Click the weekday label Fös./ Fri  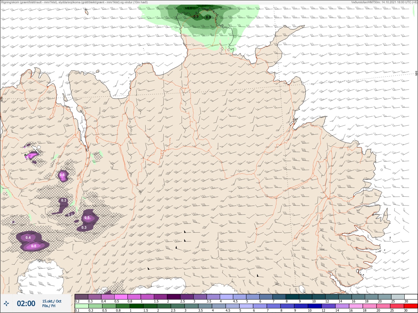tap(49, 306)
